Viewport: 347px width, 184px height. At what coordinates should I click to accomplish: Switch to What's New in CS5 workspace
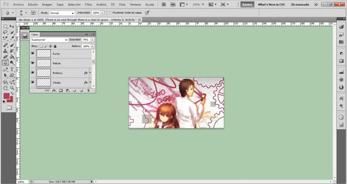pos(271,4)
